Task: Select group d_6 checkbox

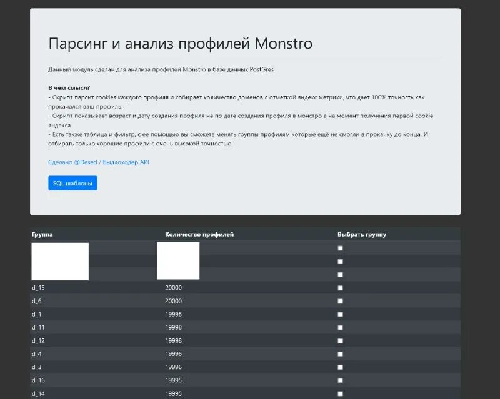Action: (x=340, y=301)
